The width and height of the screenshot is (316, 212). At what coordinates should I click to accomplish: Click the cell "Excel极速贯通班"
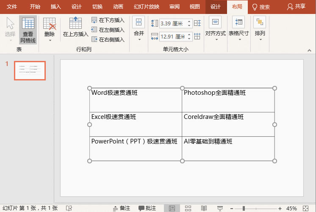point(136,124)
